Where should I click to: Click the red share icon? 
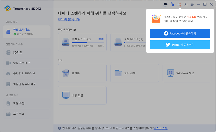pos(179,5)
